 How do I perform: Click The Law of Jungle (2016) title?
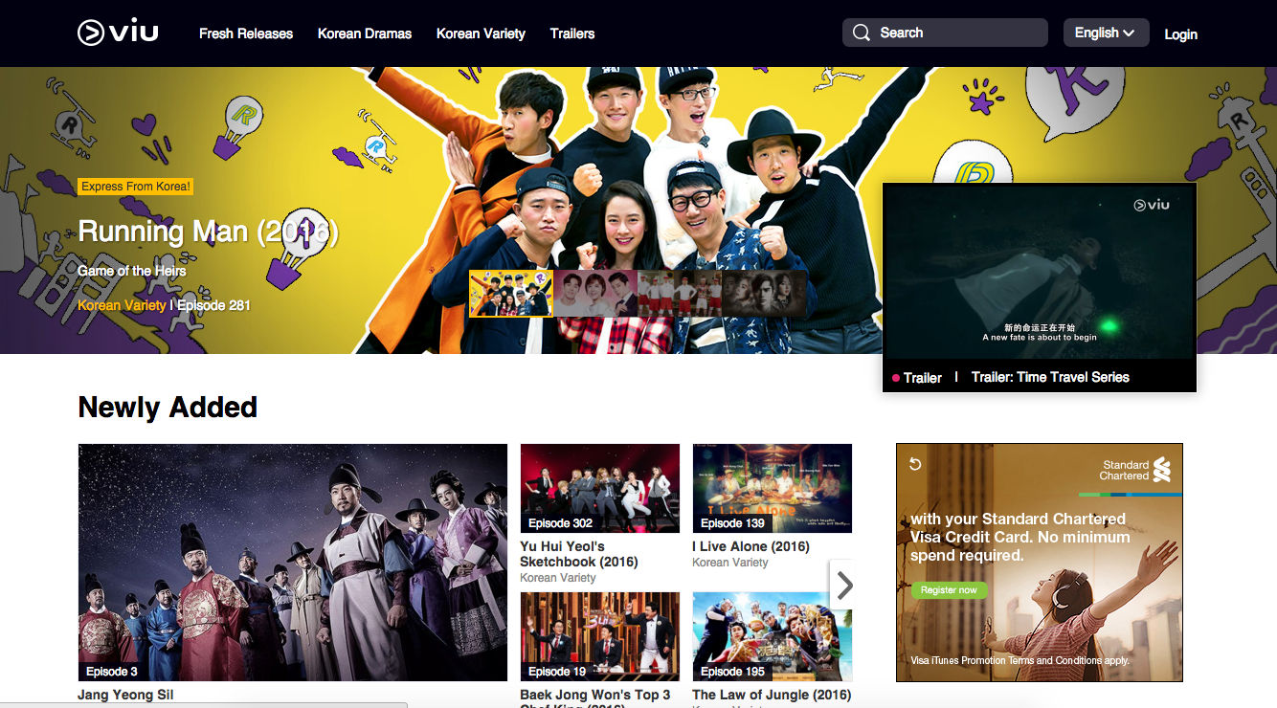(x=772, y=695)
